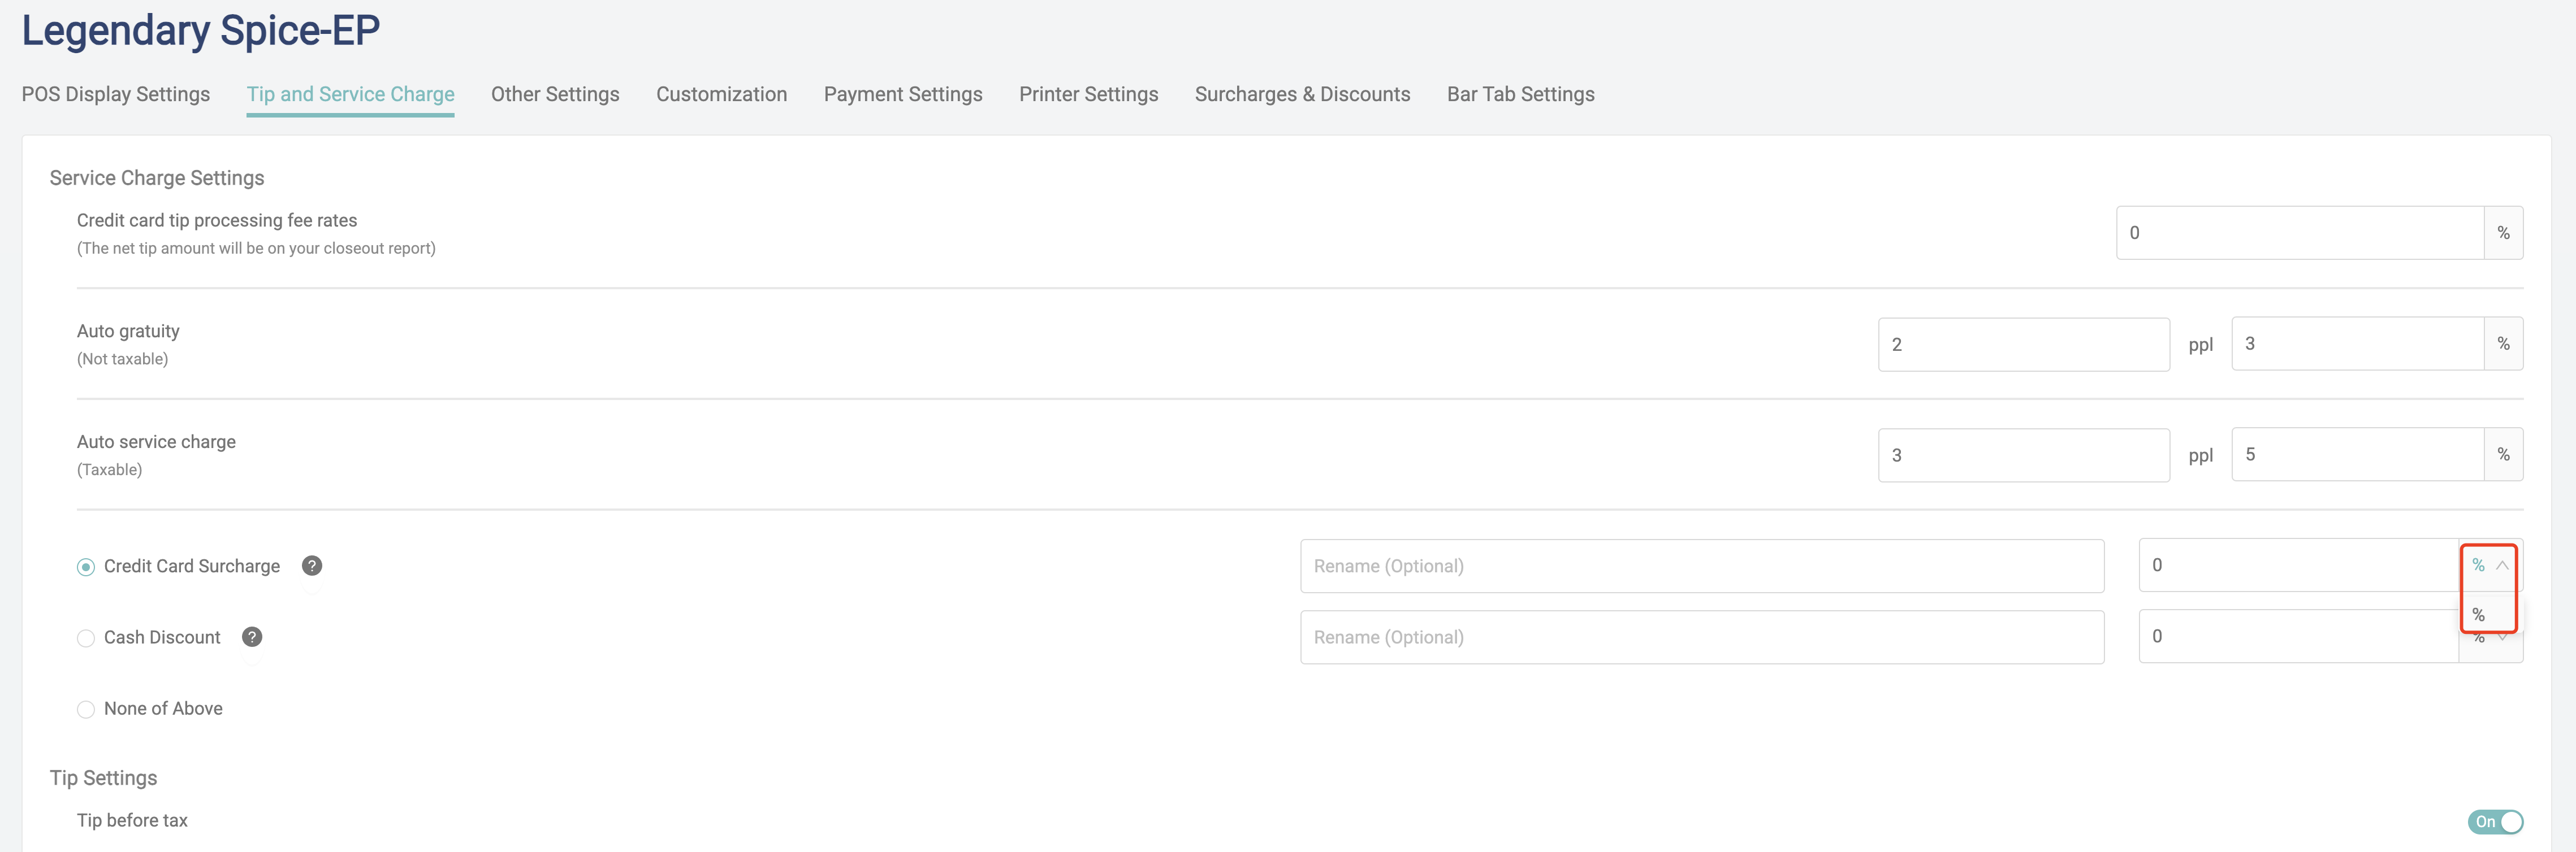The image size is (2576, 852).
Task: Focus the Credit Card Surcharge rename field
Action: point(1702,566)
